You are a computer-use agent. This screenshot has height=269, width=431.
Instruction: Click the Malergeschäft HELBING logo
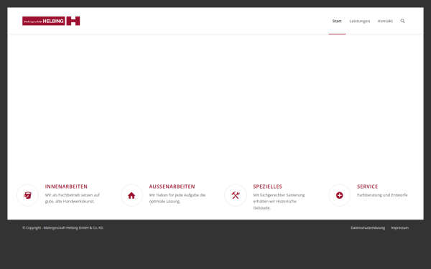(51, 21)
